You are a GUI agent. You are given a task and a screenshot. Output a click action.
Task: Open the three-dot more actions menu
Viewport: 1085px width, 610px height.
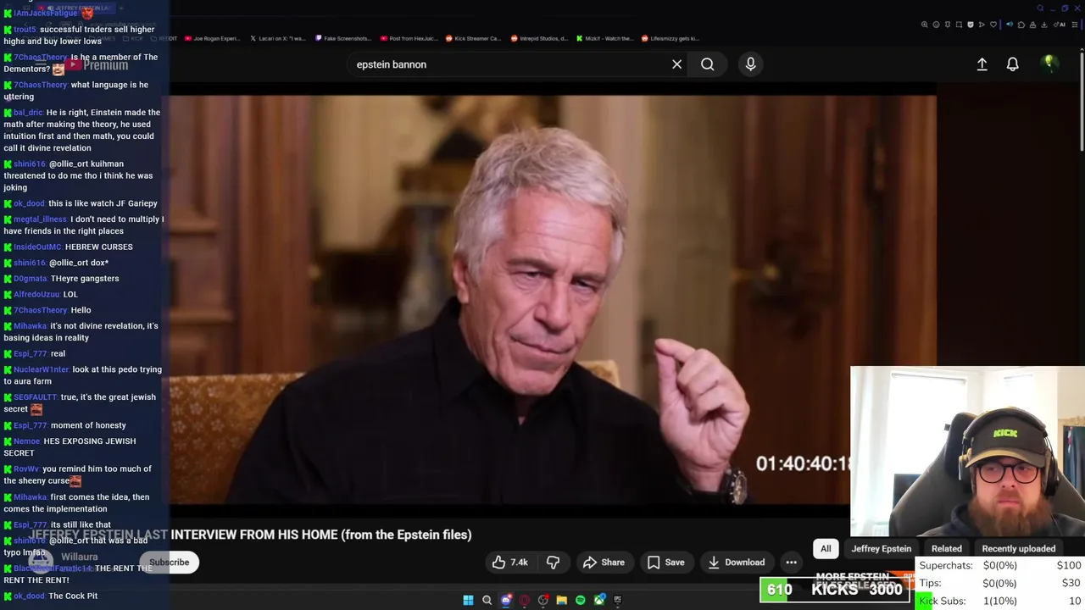click(x=791, y=562)
